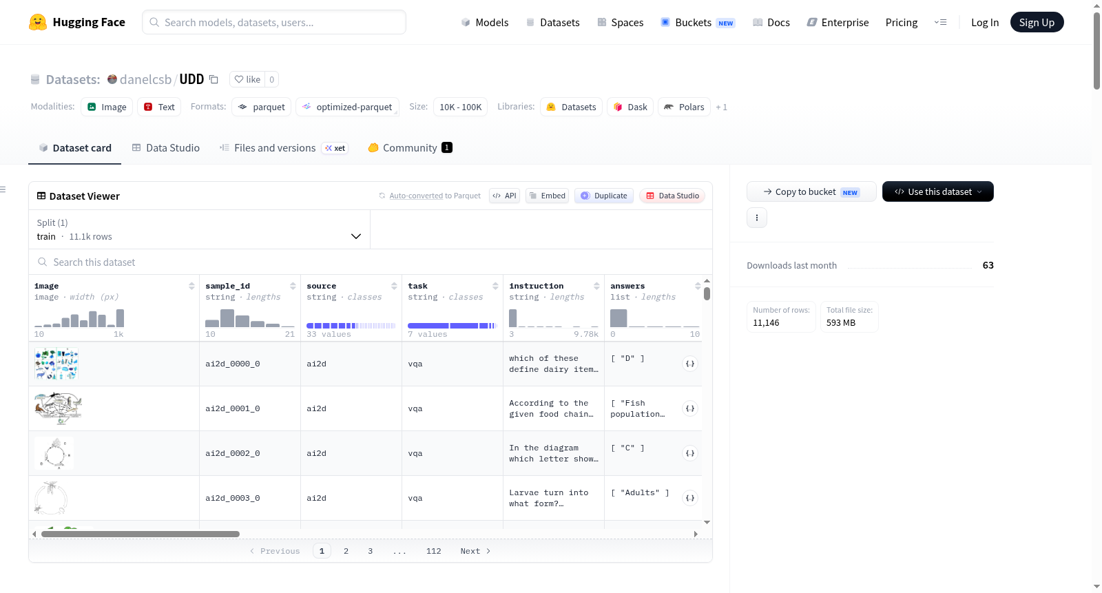1102x593 pixels.
Task: Select the optimized-parquet format tag
Action: click(x=347, y=107)
